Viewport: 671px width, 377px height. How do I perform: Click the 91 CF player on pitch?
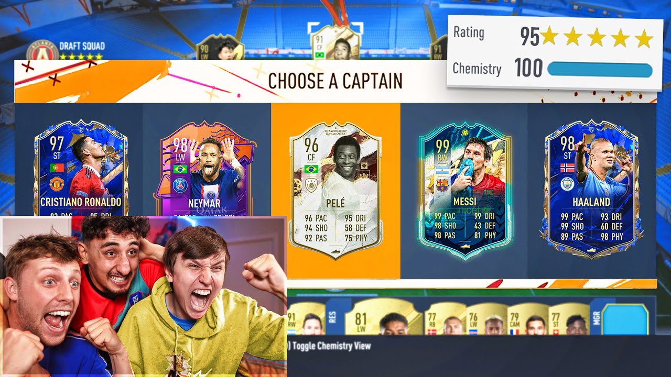(335, 41)
